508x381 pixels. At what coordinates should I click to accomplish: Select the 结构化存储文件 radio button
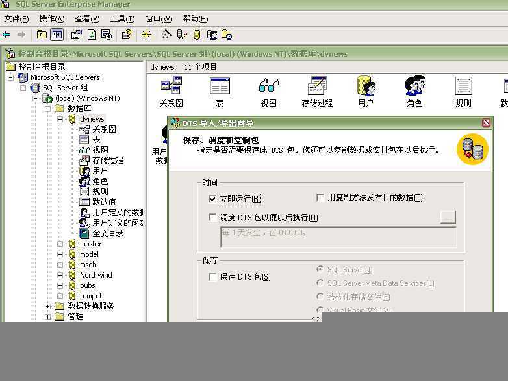pyautogui.click(x=320, y=296)
